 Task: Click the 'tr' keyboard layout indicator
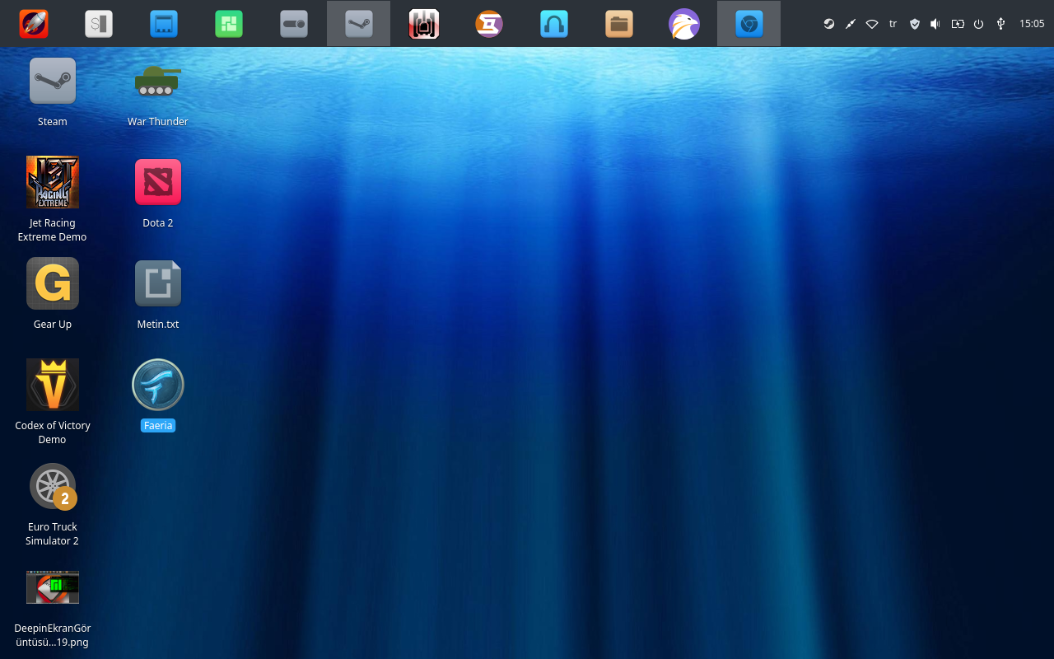(x=893, y=24)
